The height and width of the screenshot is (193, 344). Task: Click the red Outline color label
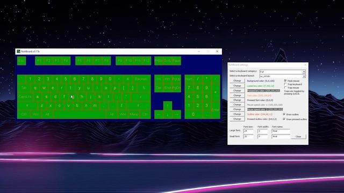coord(260,114)
